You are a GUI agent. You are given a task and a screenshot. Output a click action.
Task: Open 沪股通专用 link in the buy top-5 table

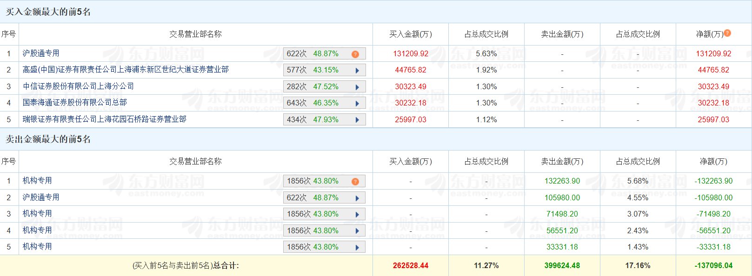point(41,53)
